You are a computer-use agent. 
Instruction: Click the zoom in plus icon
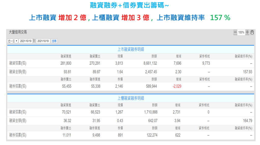pos(247,33)
